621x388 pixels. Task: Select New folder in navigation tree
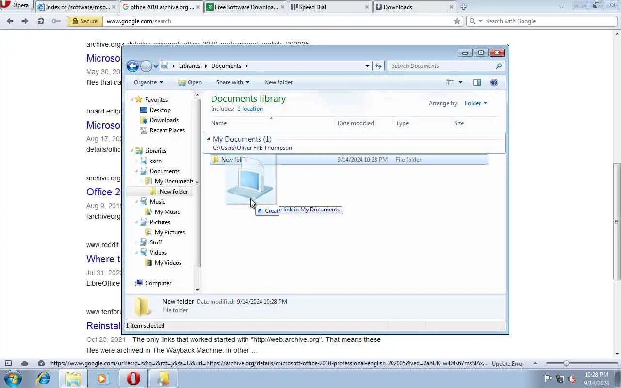(173, 191)
